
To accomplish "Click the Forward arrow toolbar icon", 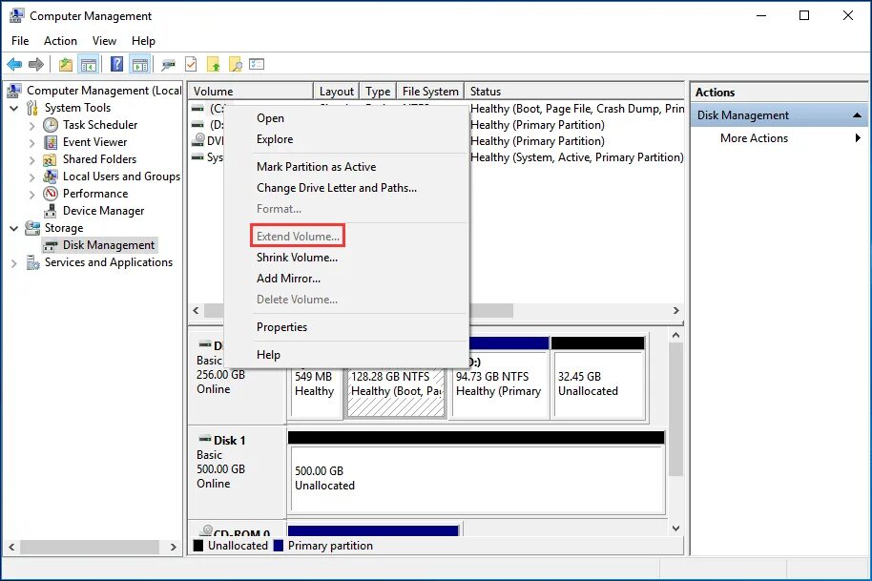I will tap(36, 65).
